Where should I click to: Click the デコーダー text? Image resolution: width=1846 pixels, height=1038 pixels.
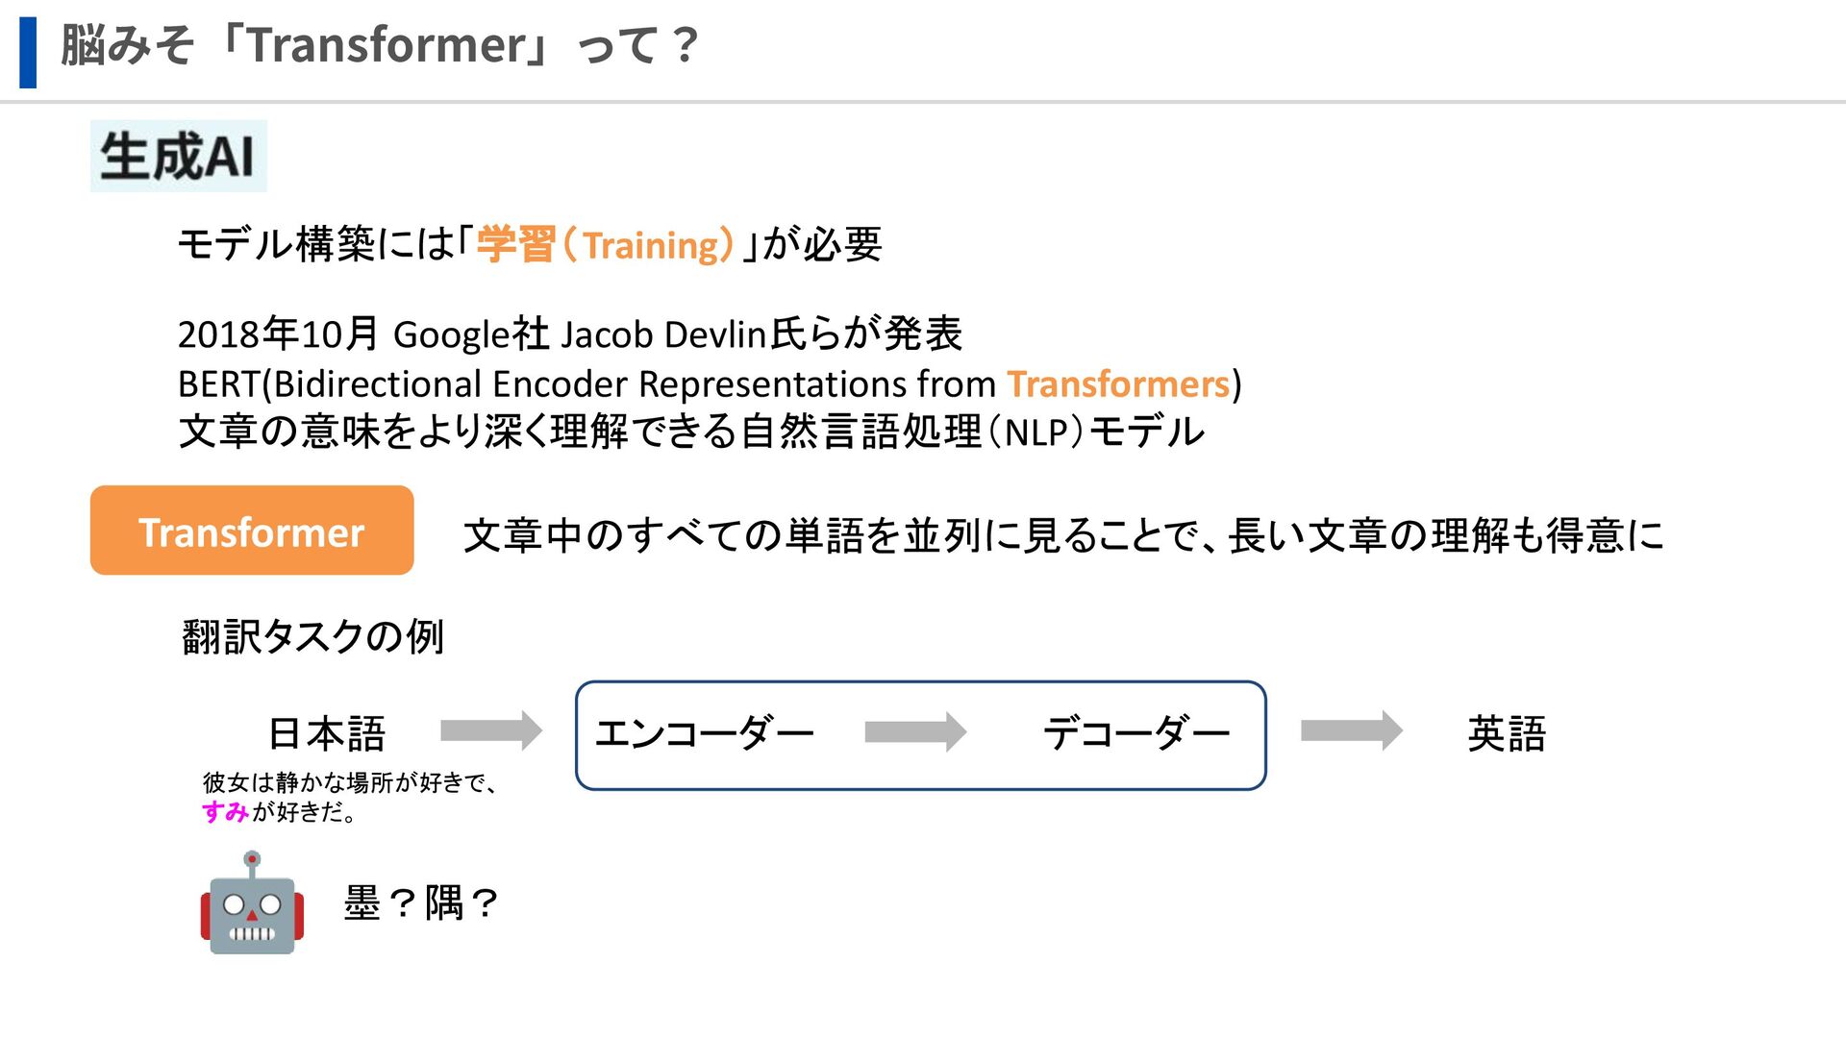pyautogui.click(x=1136, y=734)
